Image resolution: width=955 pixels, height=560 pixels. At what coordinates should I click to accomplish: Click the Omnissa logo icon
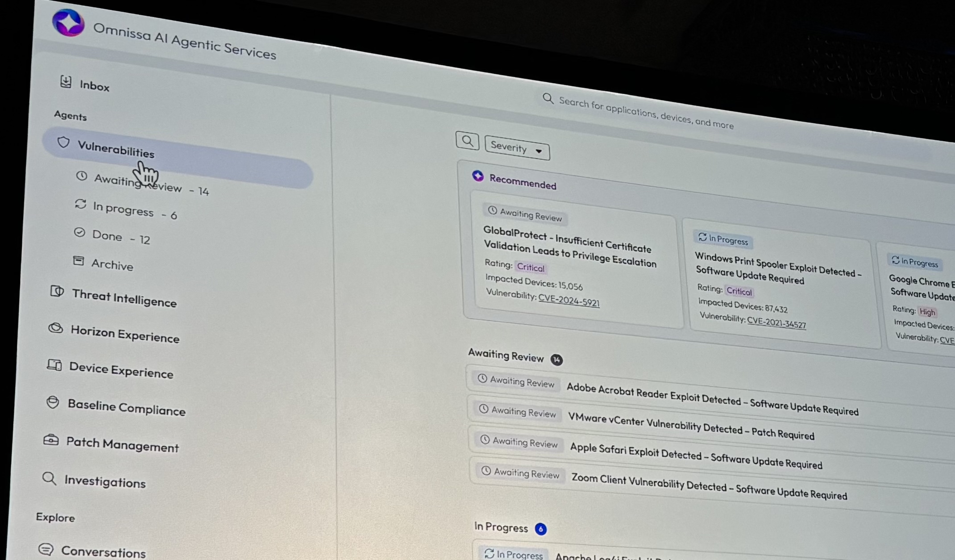pyautogui.click(x=68, y=22)
